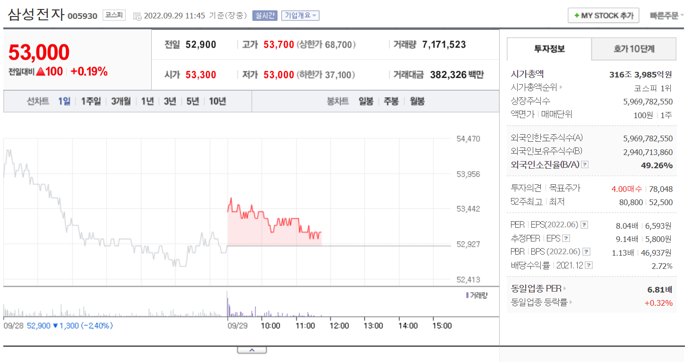Click the MY STOCK 추가 button
693x362 pixels.
(604, 16)
